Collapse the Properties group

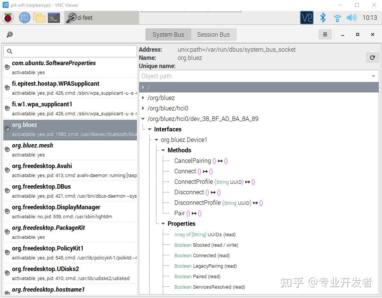point(163,223)
